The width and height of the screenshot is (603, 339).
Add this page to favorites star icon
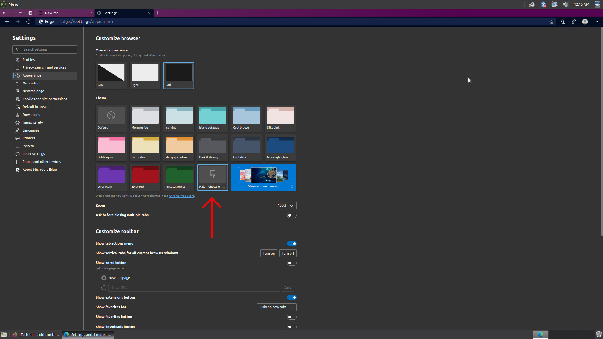(x=551, y=22)
